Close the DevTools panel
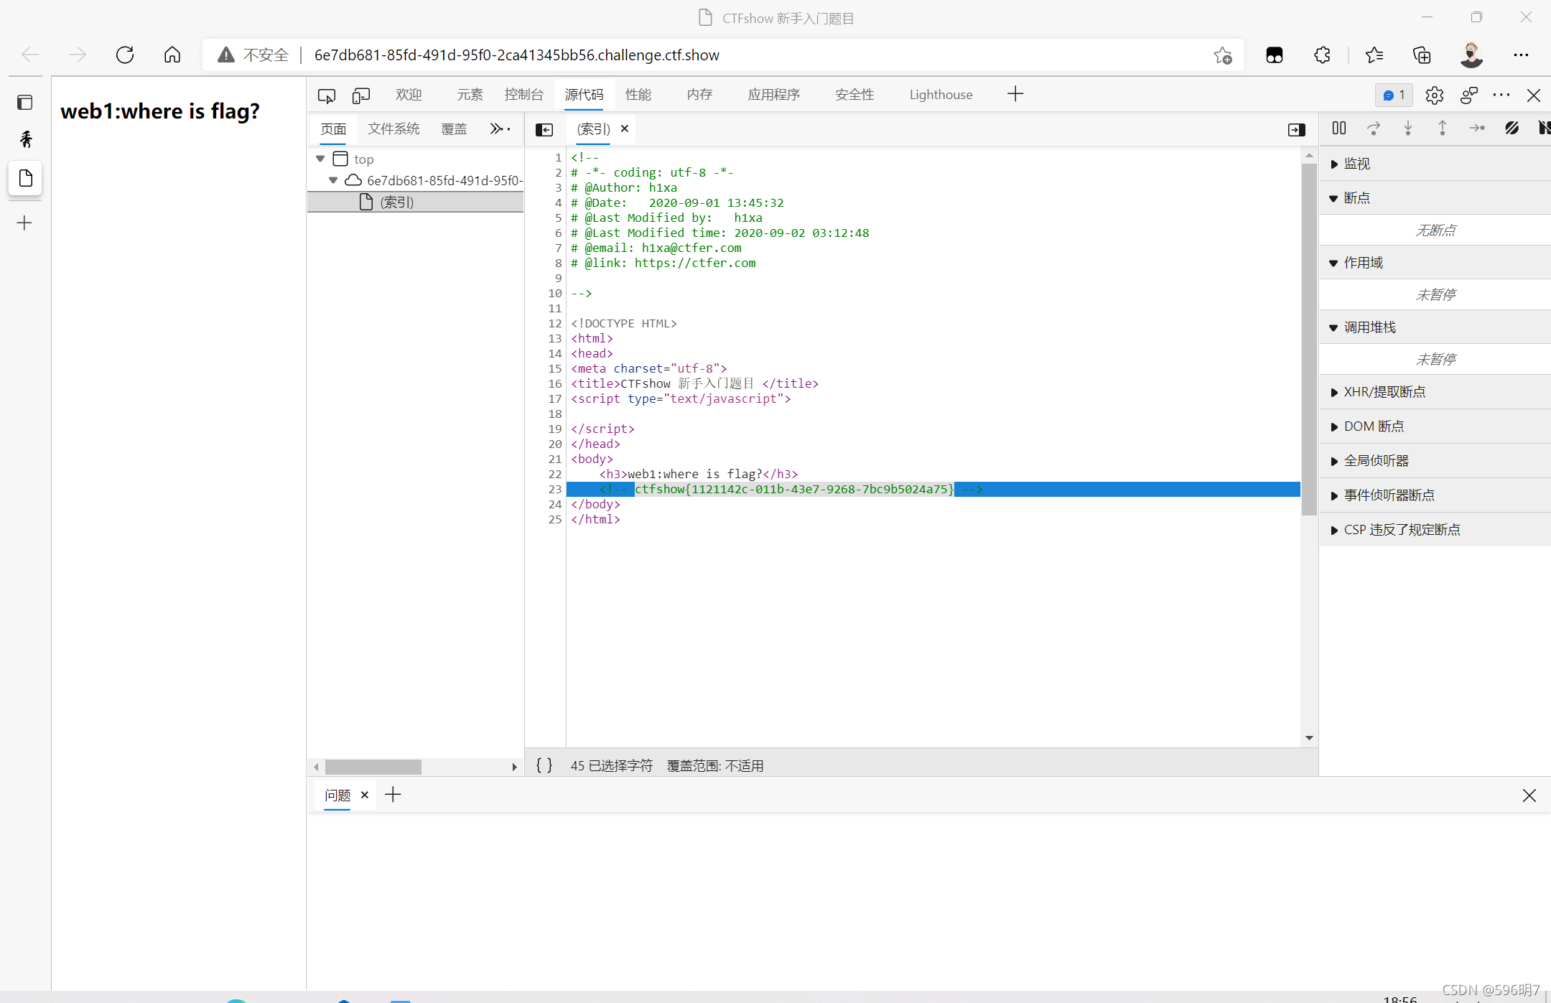The height and width of the screenshot is (1003, 1551). (1534, 95)
